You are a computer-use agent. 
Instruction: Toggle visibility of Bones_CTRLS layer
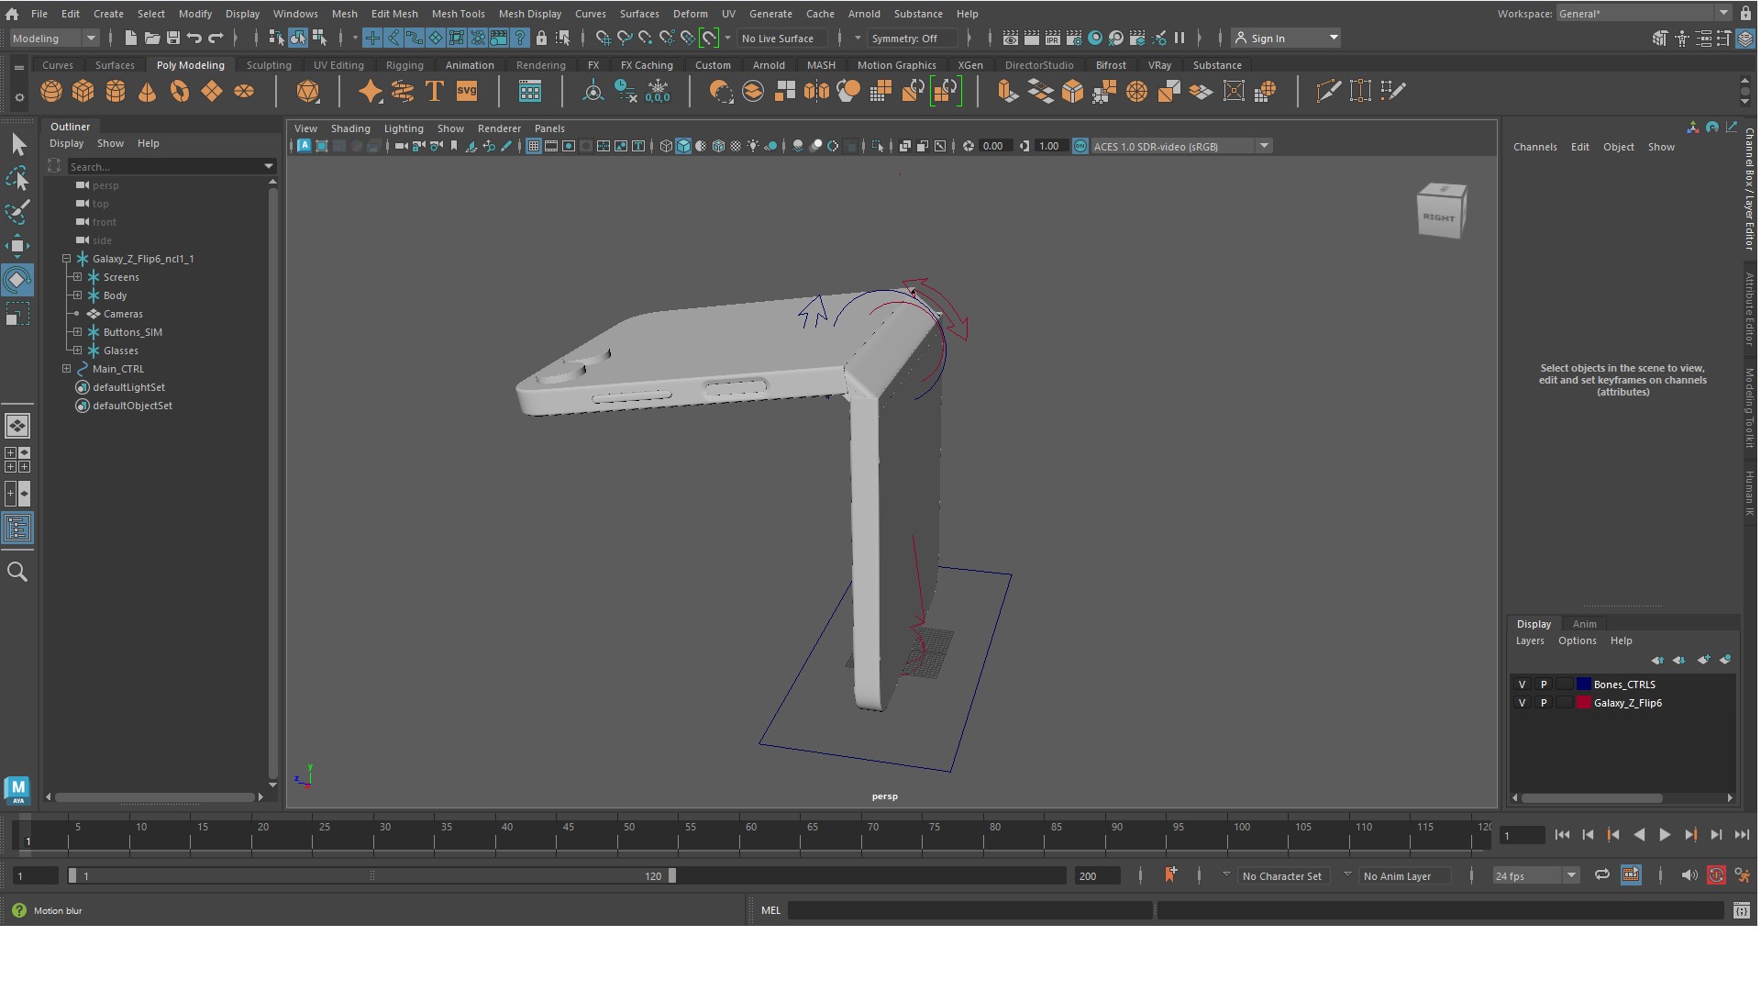[1523, 685]
